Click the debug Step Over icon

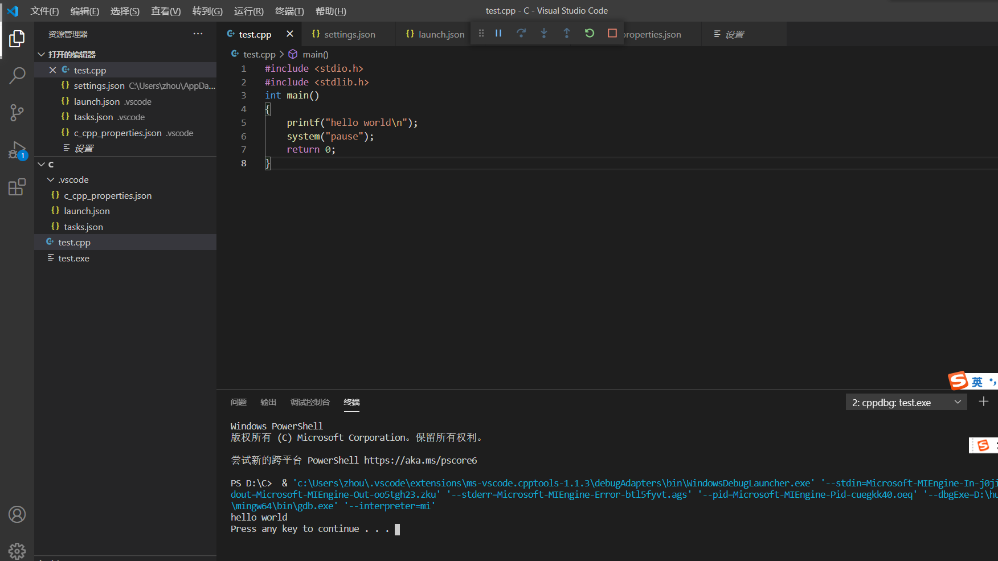[x=521, y=34]
